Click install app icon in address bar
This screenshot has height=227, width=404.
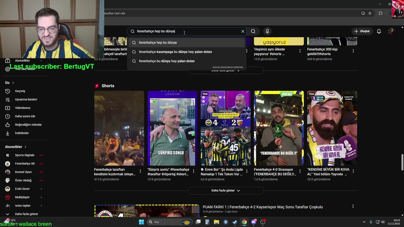[x=363, y=13]
